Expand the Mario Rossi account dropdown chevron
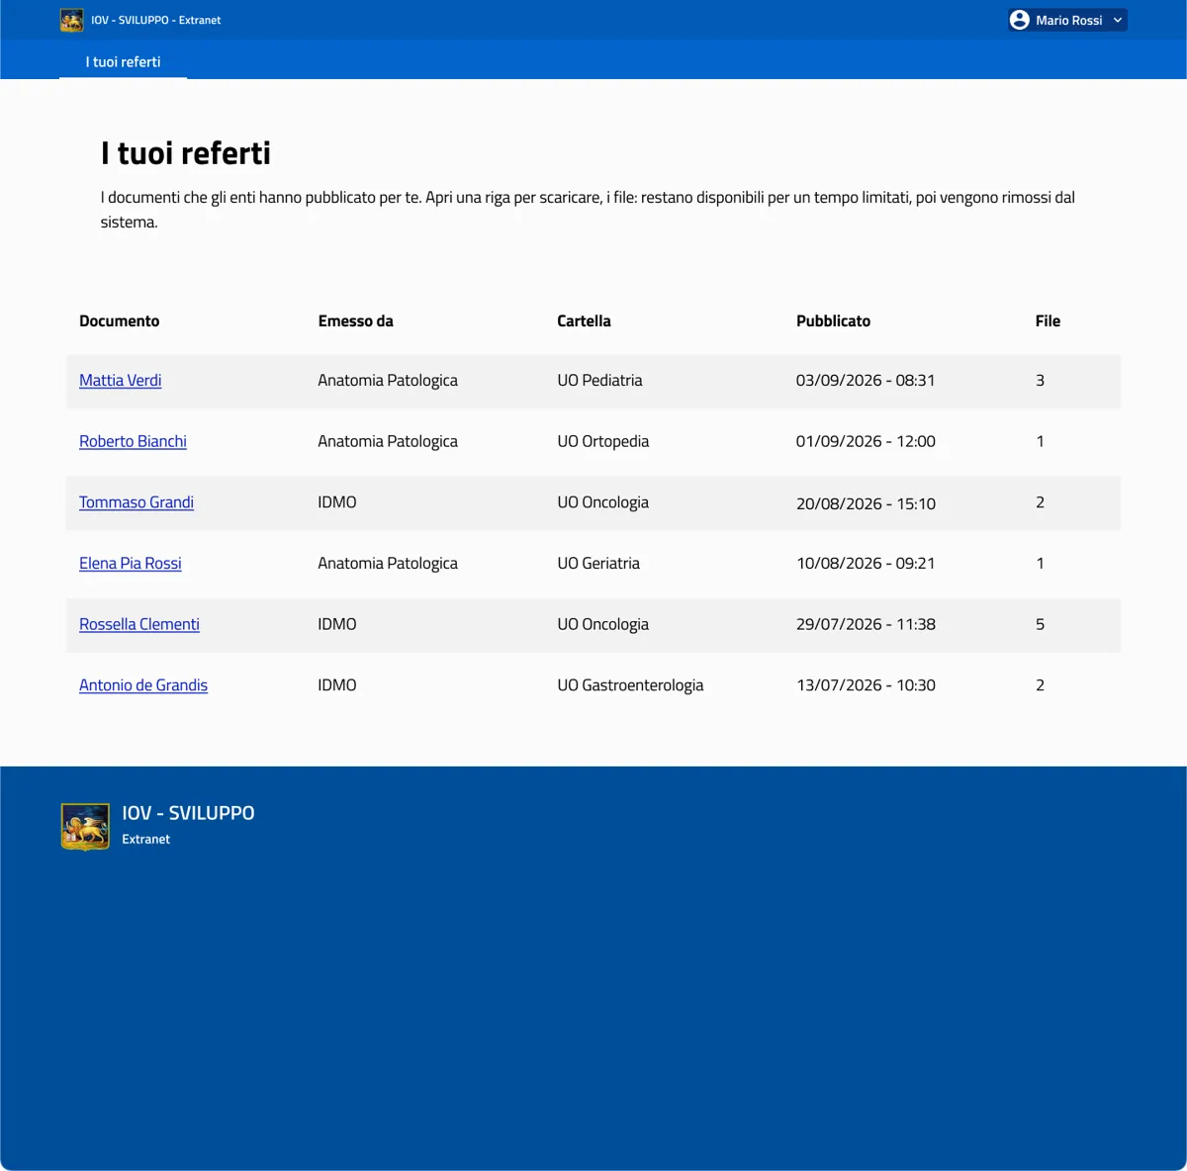The image size is (1187, 1171). 1118,20
